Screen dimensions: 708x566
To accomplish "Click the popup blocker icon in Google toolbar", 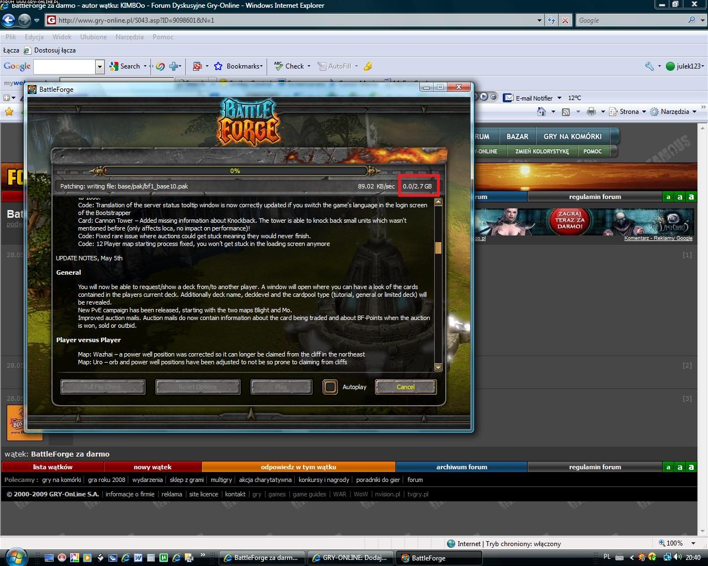I will 197,66.
